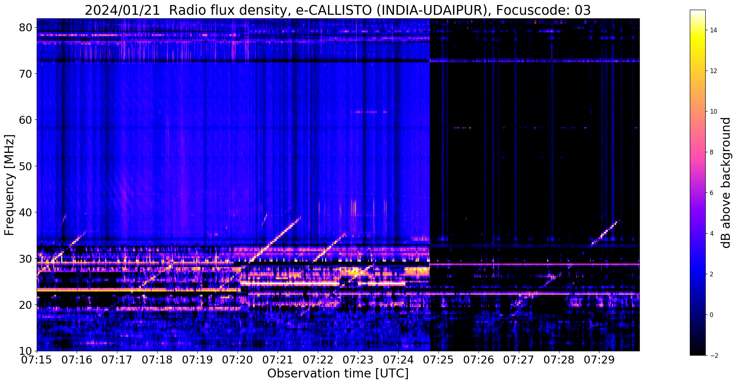Click the 60 MHz frequency tick label
The width and height of the screenshot is (737, 384).
(x=26, y=120)
